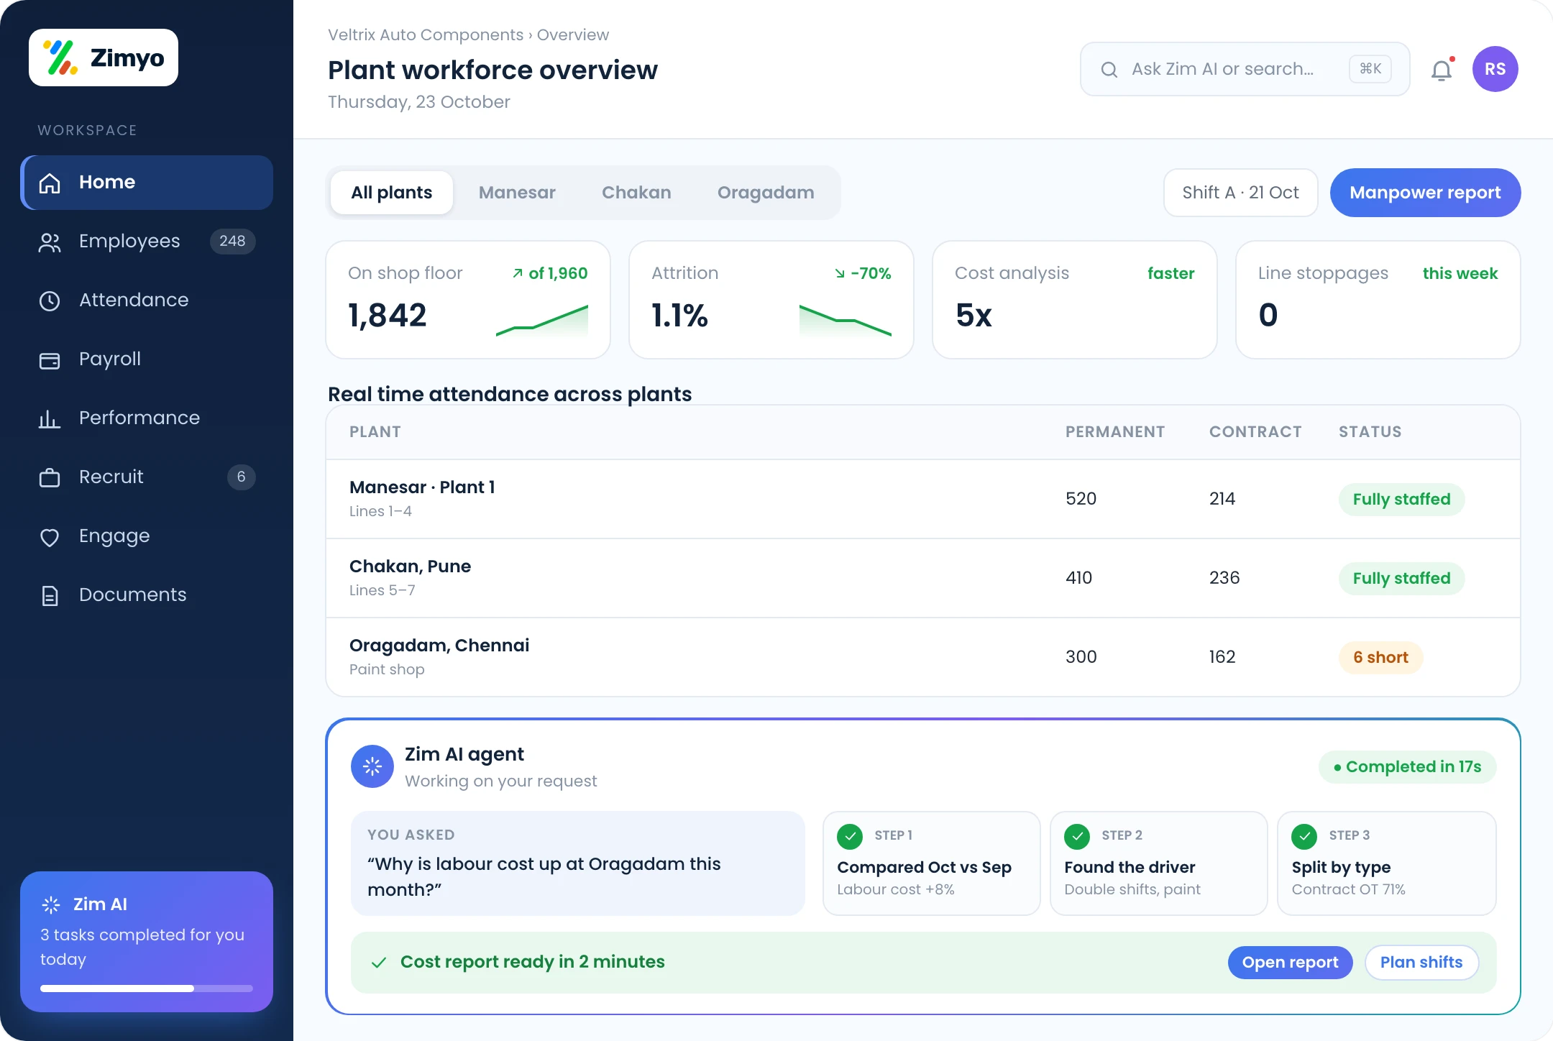The image size is (1553, 1041).
Task: Click the Step 1 green check icon
Action: tap(850, 836)
